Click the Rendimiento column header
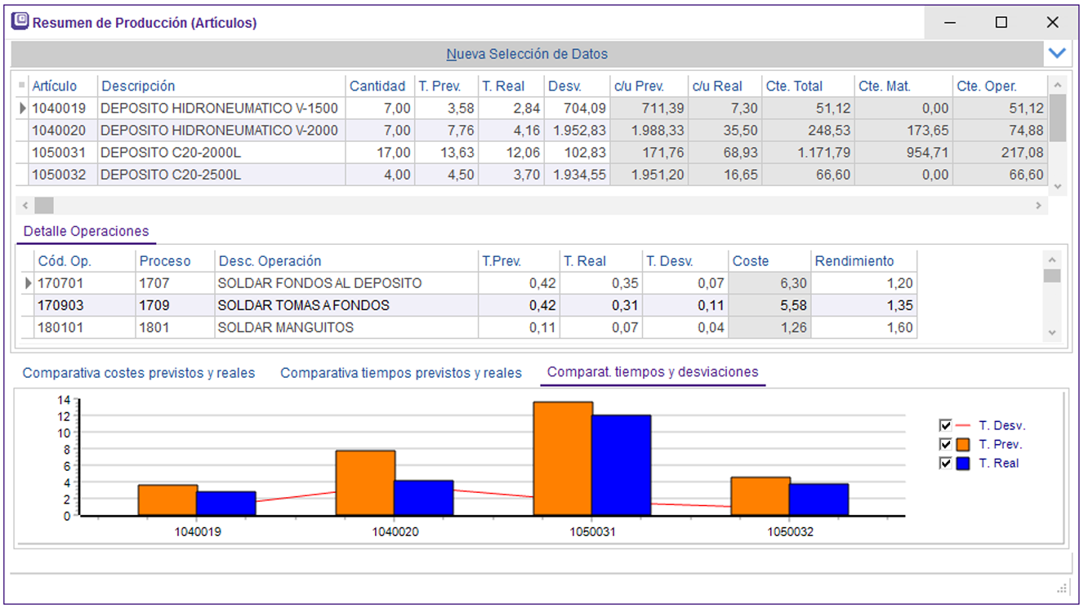This screenshot has height=608, width=1084. click(x=854, y=261)
